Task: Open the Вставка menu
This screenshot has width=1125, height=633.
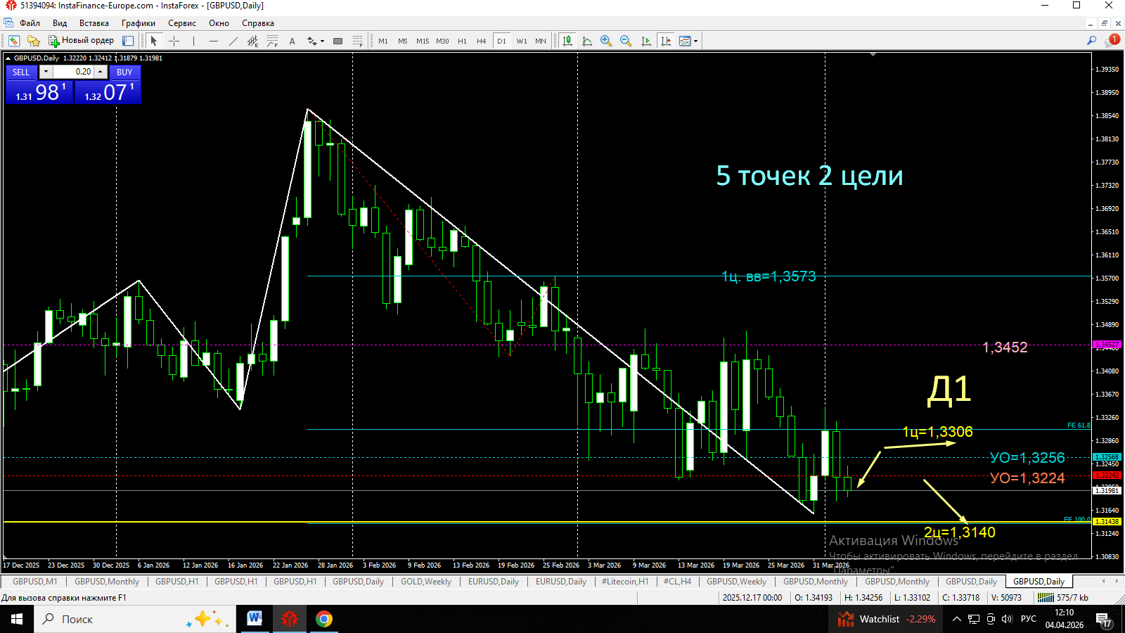Action: point(95,23)
